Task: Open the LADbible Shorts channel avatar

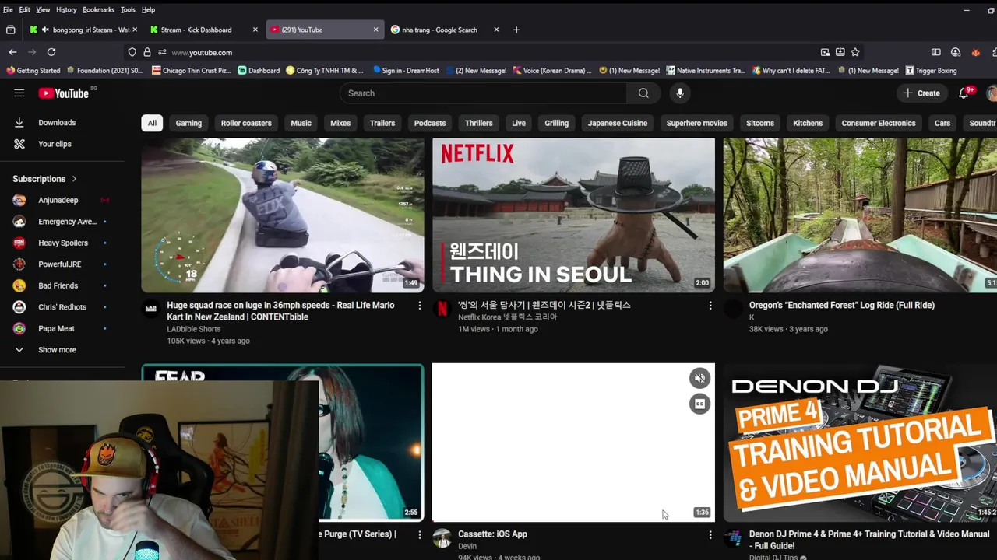Action: pos(151,309)
